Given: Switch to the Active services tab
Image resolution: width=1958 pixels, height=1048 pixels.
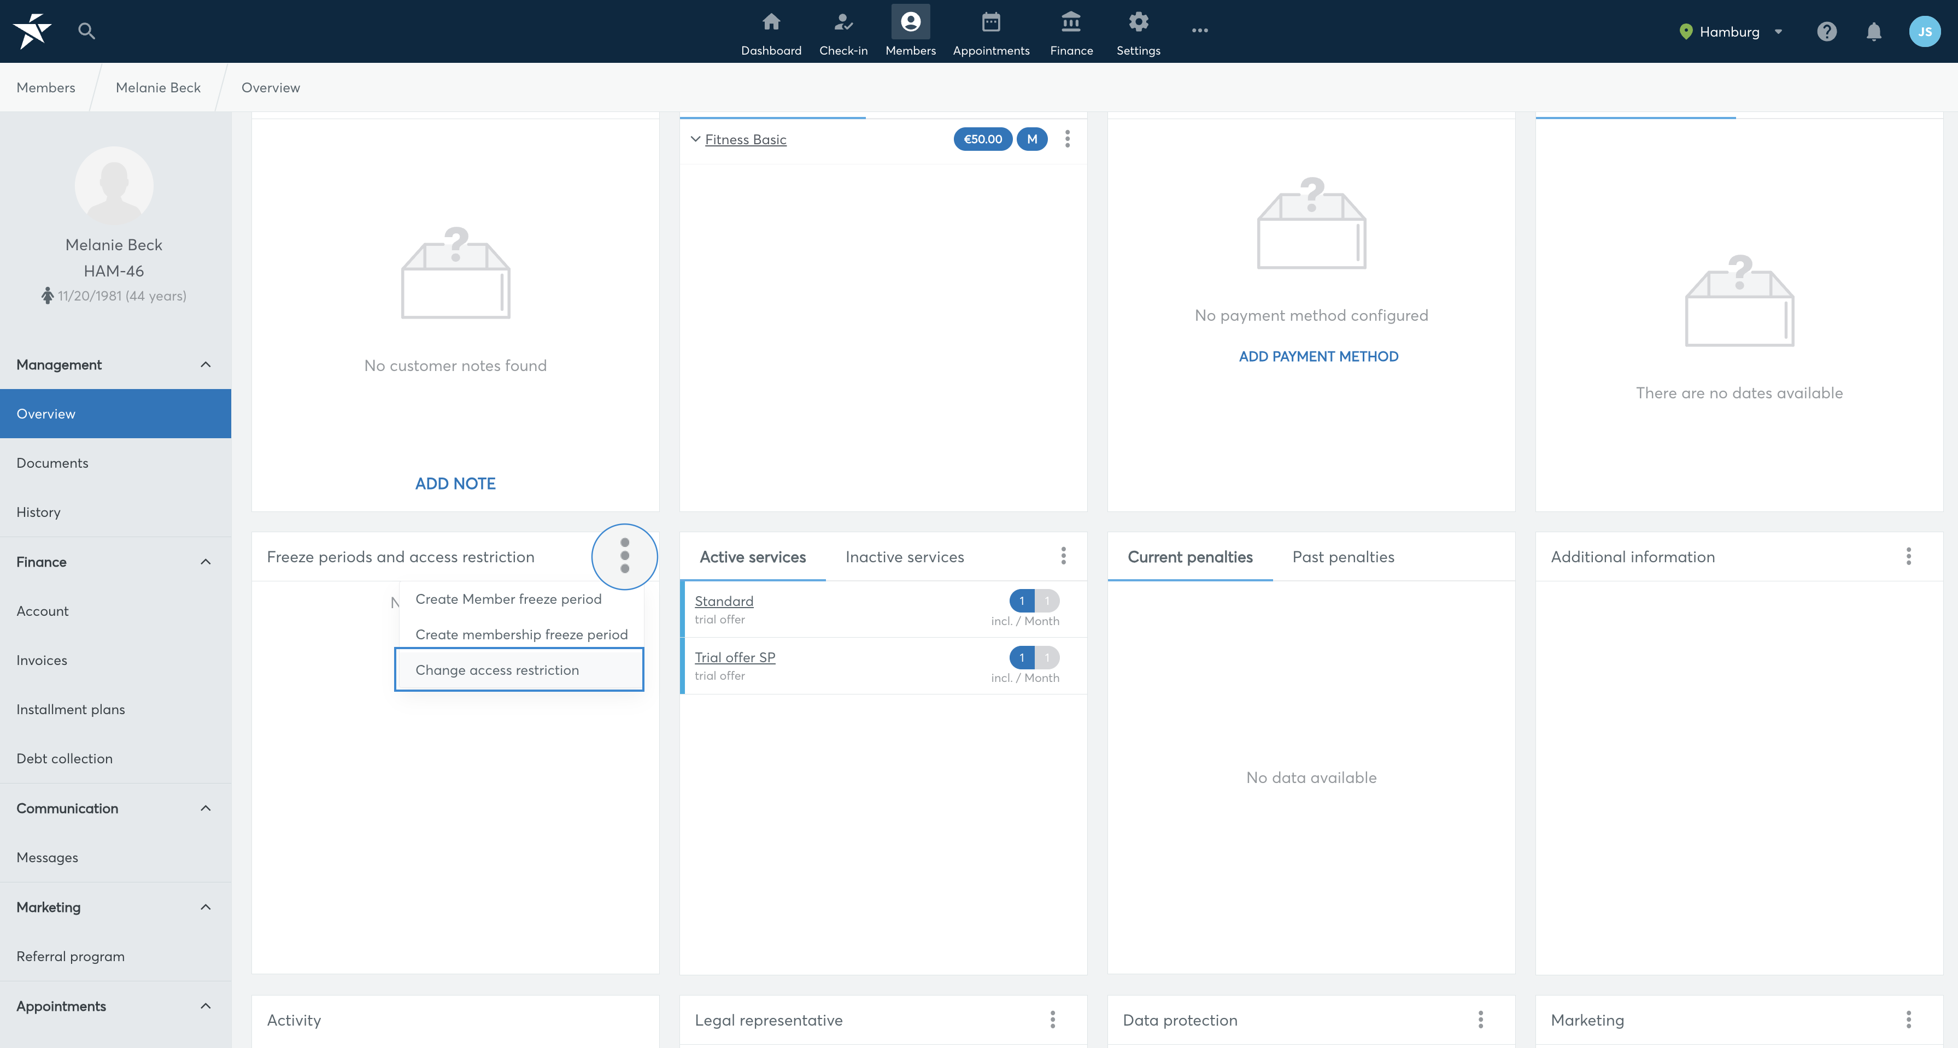Looking at the screenshot, I should (753, 557).
